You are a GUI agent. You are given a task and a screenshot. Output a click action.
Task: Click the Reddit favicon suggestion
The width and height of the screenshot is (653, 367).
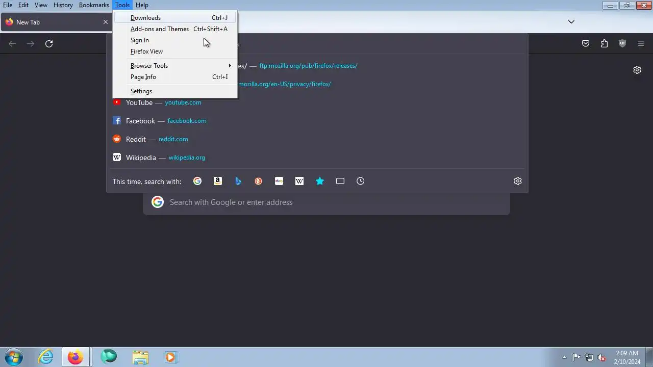[x=117, y=139]
